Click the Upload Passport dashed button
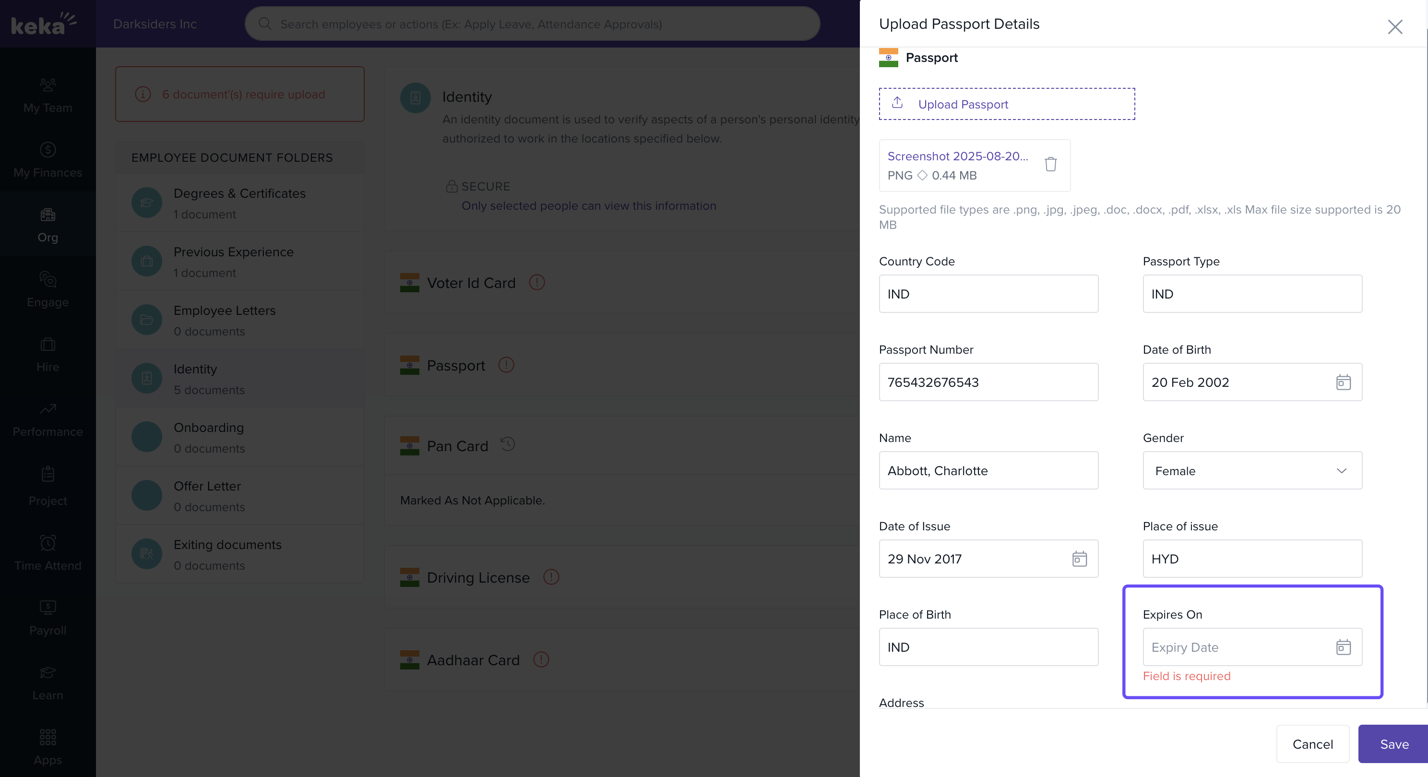Image resolution: width=1428 pixels, height=777 pixels. click(1006, 104)
